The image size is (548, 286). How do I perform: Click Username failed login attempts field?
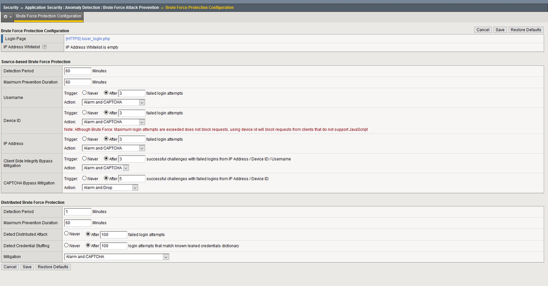pos(132,93)
